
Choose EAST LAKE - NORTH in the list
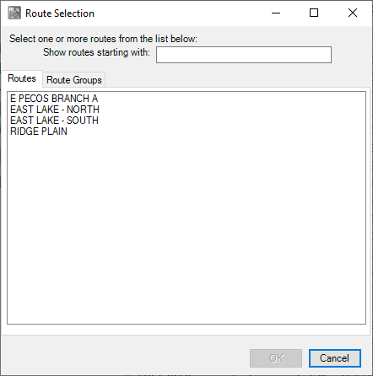point(55,110)
